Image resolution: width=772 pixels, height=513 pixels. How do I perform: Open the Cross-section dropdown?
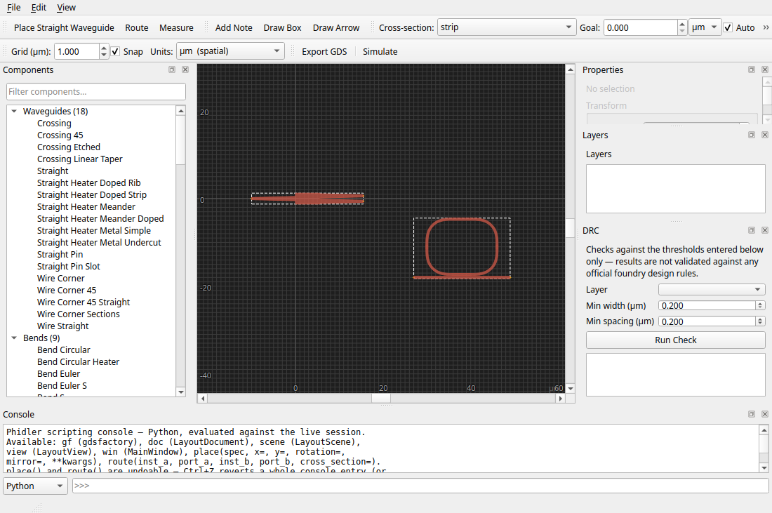tap(506, 27)
